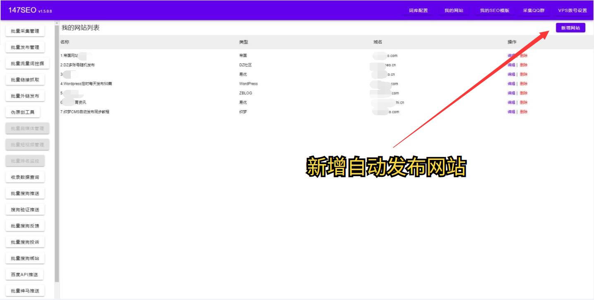Go to 我的网站 in top navigation

[x=454, y=11]
